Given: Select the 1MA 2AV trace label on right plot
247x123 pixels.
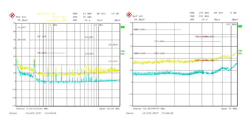Looking at the screenshot, I should (240, 52).
